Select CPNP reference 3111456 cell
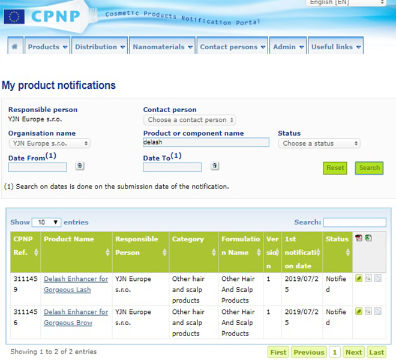This screenshot has height=360, width=396. pos(26,322)
